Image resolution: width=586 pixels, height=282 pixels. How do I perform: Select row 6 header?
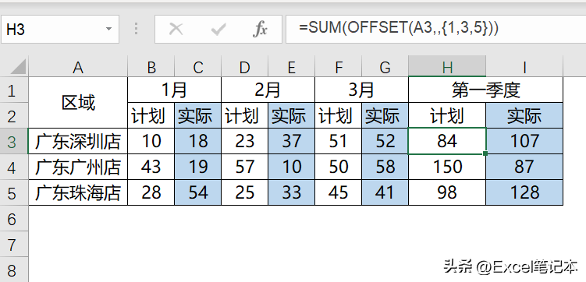(14, 219)
